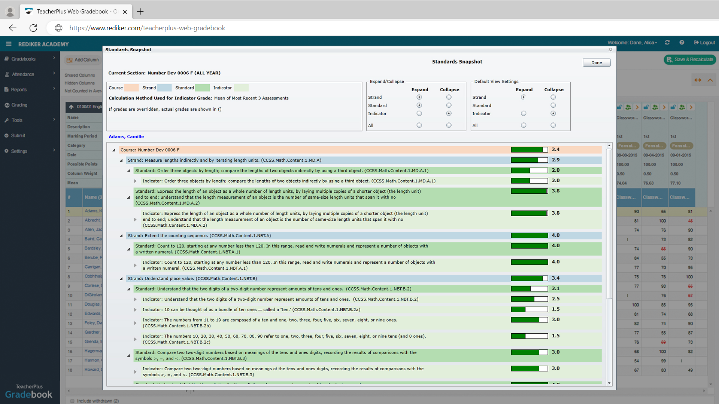Viewport: 719px width, 404px height.
Task: Click the orange Course color swatch in the legend
Action: [131, 88]
